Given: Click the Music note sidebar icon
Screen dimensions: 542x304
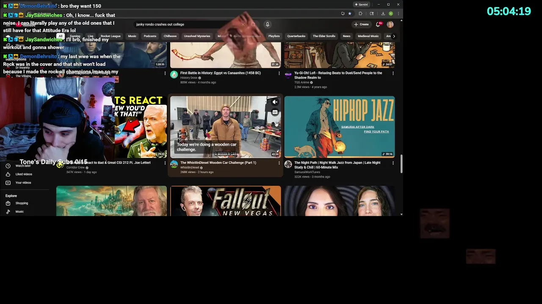Looking at the screenshot, I should coord(8,212).
